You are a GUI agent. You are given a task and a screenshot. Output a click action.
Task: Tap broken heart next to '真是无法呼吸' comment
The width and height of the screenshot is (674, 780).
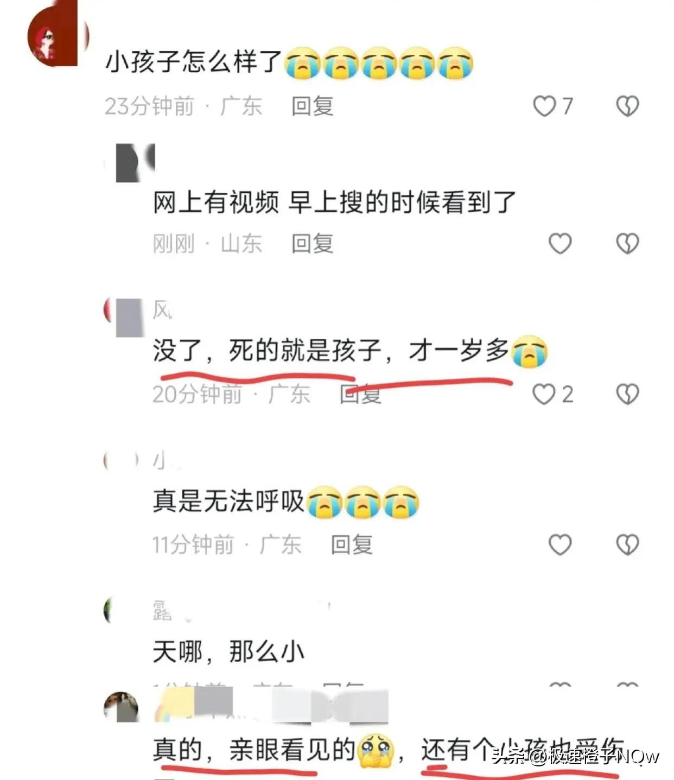click(x=627, y=544)
